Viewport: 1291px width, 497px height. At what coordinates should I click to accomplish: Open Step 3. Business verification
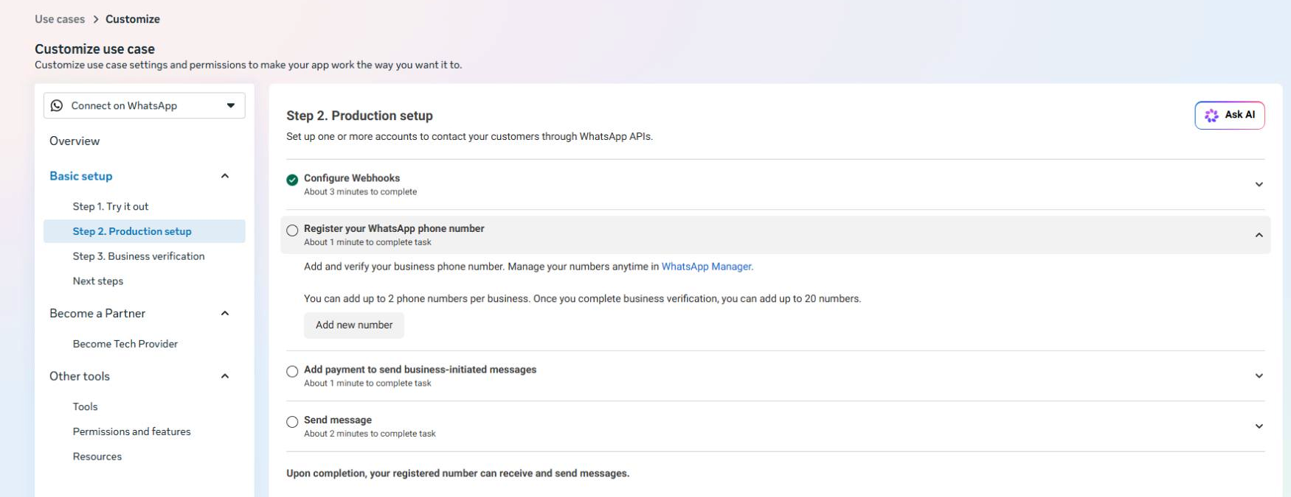(139, 256)
